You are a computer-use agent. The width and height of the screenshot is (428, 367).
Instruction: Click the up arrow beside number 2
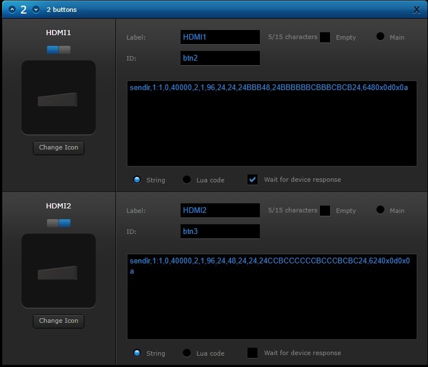click(x=12, y=10)
